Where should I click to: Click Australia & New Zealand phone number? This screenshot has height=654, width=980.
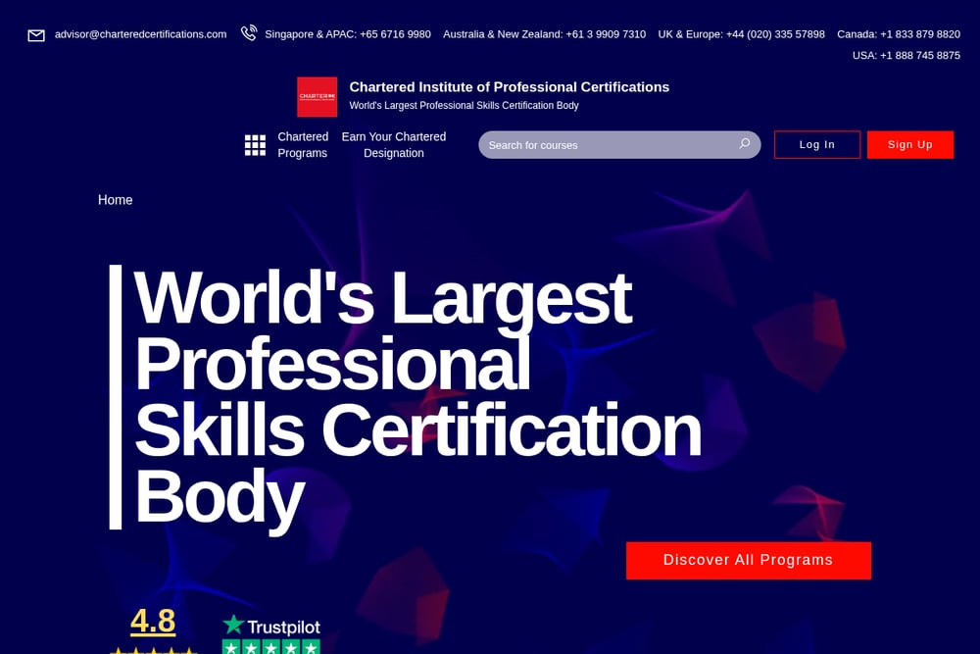[544, 34]
